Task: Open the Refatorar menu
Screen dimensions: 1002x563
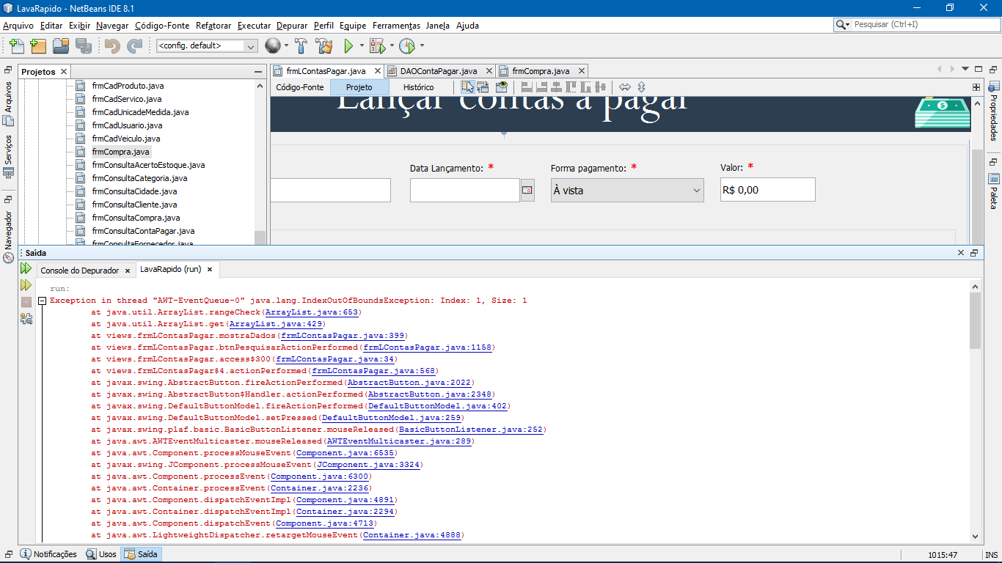Action: [213, 25]
